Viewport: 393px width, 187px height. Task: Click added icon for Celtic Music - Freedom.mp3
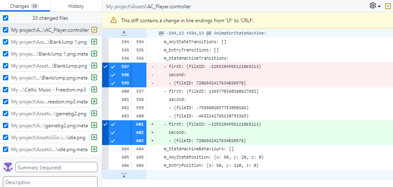click(x=94, y=90)
